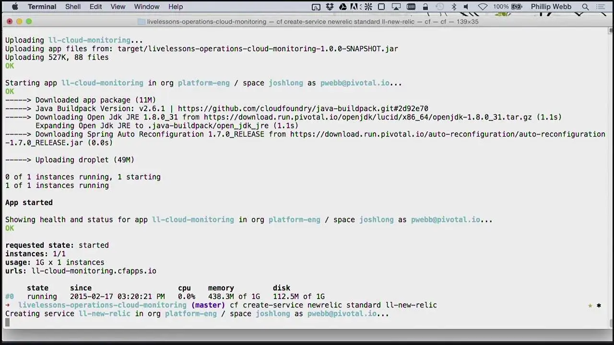Click the auto-reconfiguration download URL
The height and width of the screenshot is (345, 614).
305,138
